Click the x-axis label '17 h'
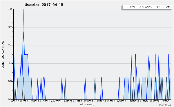174x107 pixels. (126, 101)
